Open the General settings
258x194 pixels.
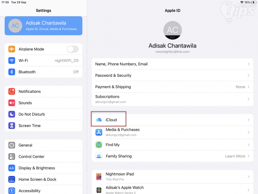point(44,145)
